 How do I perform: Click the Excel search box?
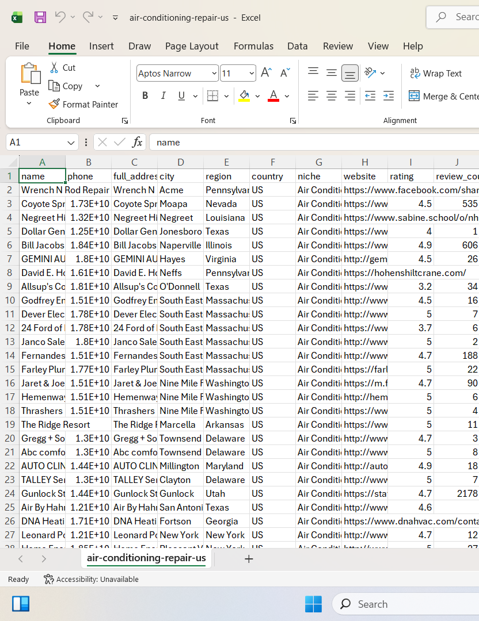click(453, 17)
